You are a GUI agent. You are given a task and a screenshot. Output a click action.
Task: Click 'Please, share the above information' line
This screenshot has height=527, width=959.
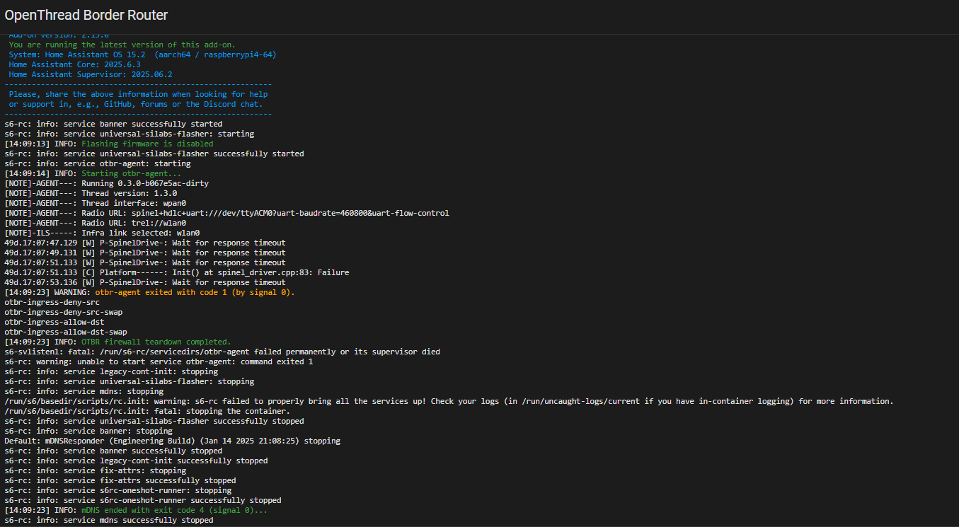(x=138, y=94)
